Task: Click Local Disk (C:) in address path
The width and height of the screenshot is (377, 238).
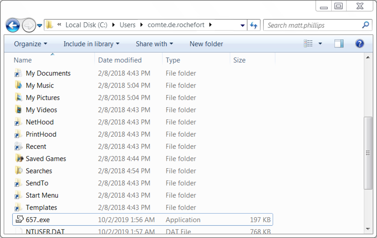Action: click(86, 25)
